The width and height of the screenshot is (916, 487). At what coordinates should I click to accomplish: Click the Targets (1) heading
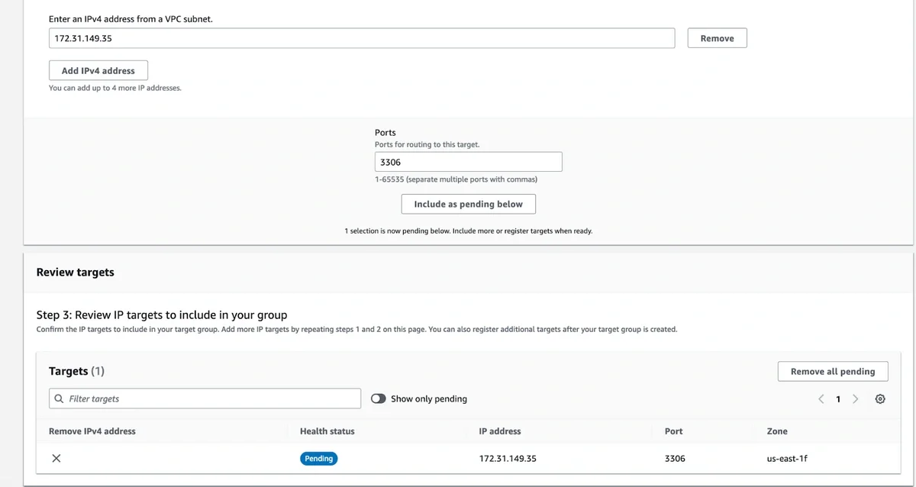[x=76, y=371]
